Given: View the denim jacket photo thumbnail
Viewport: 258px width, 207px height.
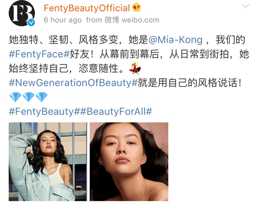Looking at the screenshot, I should coord(48,162).
